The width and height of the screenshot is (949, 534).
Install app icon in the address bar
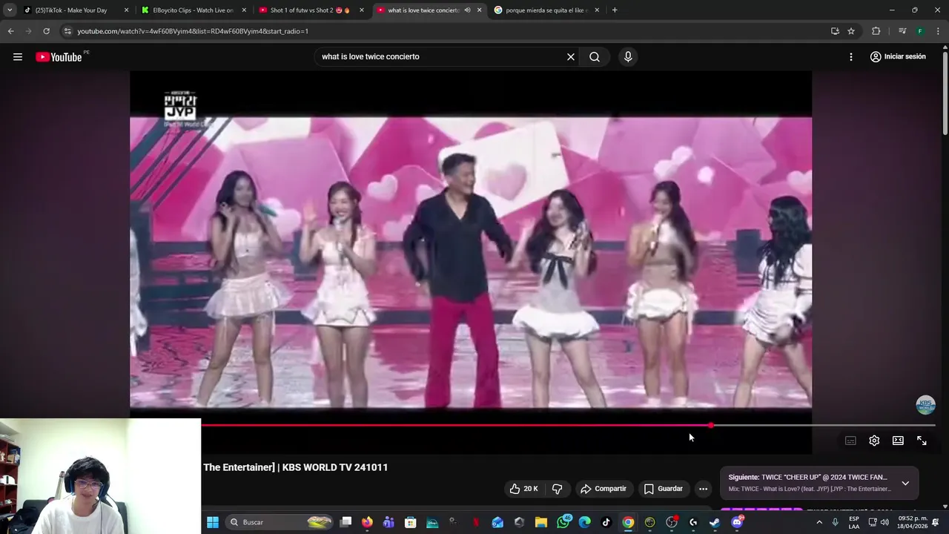(835, 31)
